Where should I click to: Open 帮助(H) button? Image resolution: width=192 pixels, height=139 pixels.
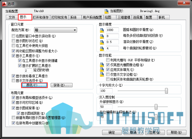(x=177, y=132)
